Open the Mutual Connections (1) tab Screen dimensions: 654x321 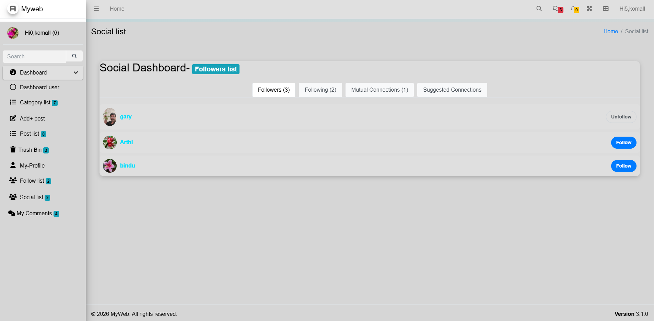tap(379, 90)
